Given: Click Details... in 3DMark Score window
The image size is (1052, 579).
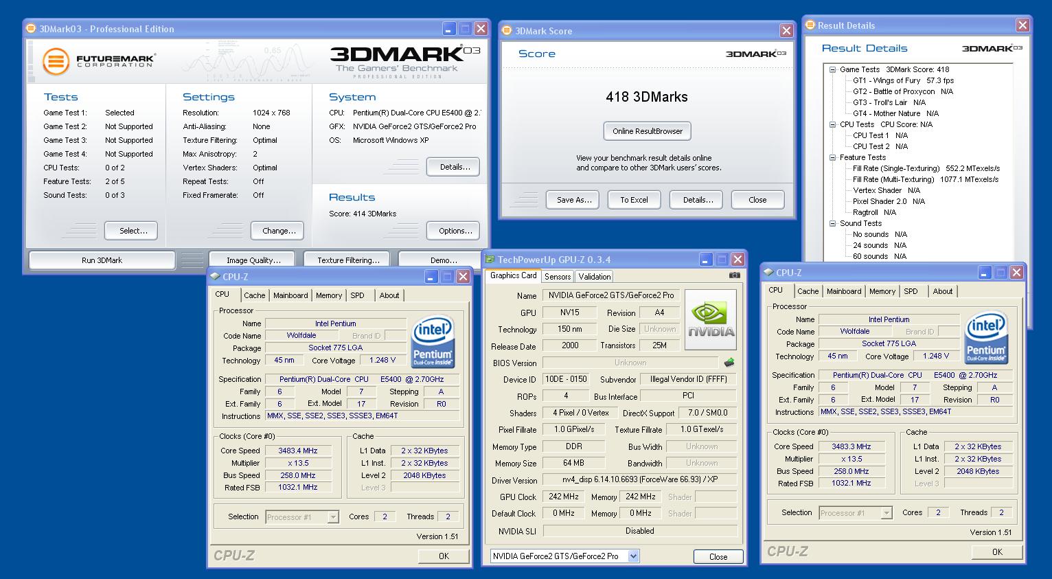Looking at the screenshot, I should [697, 200].
